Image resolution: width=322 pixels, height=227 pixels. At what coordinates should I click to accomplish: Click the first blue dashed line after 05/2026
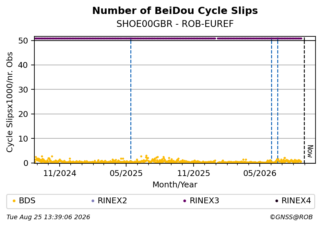click(271, 100)
